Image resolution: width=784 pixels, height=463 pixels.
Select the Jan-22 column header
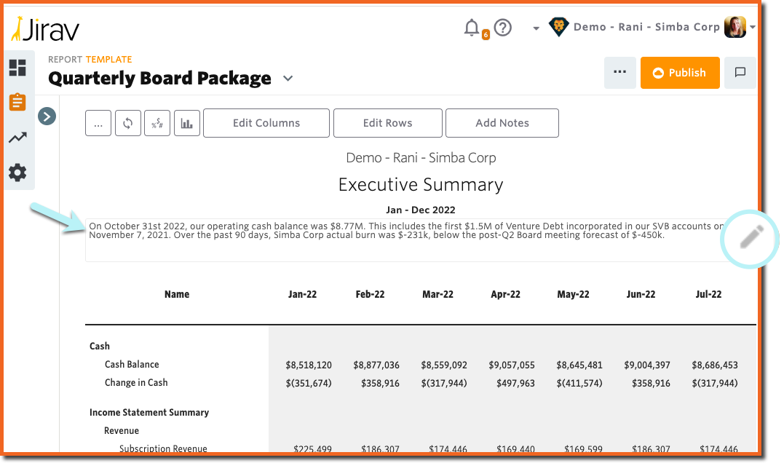pos(303,295)
